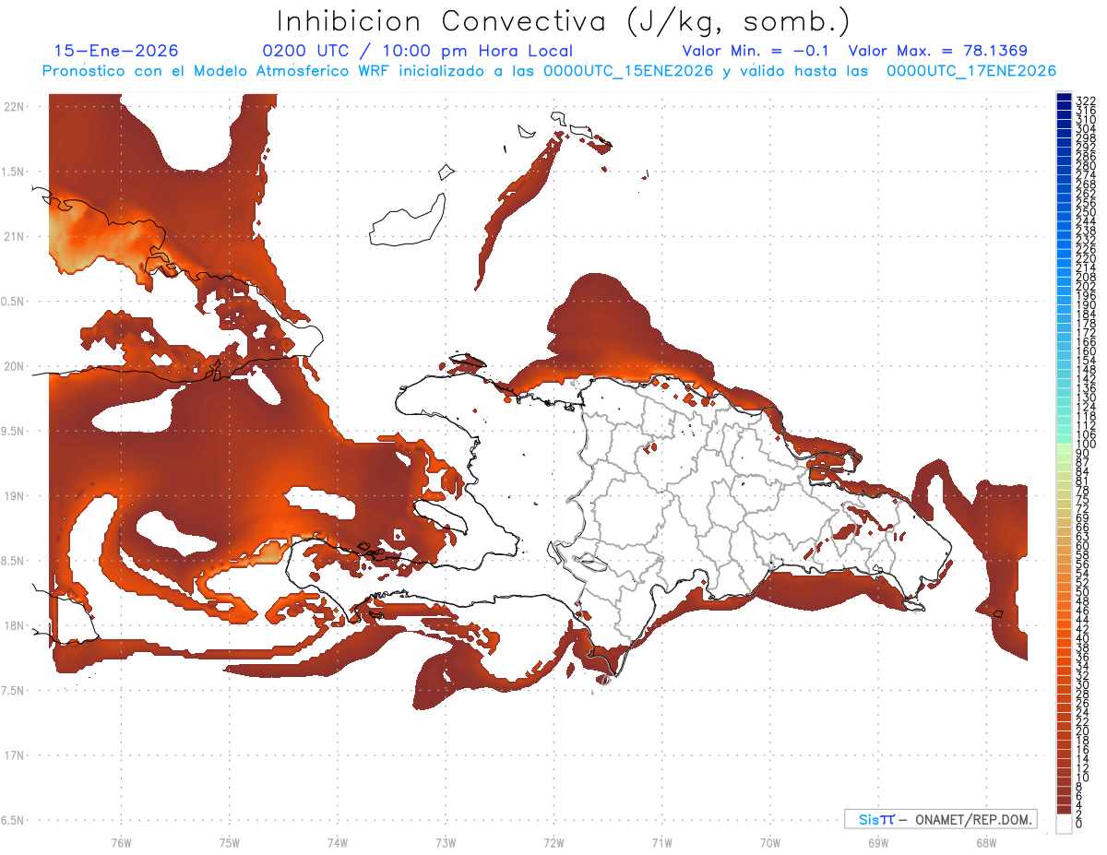Click the '17N' latitude label
Screen dimensions: 1107x855
pos(14,755)
